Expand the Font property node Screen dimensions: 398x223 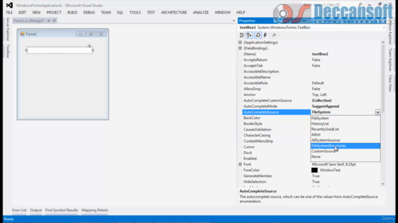[x=240, y=164]
